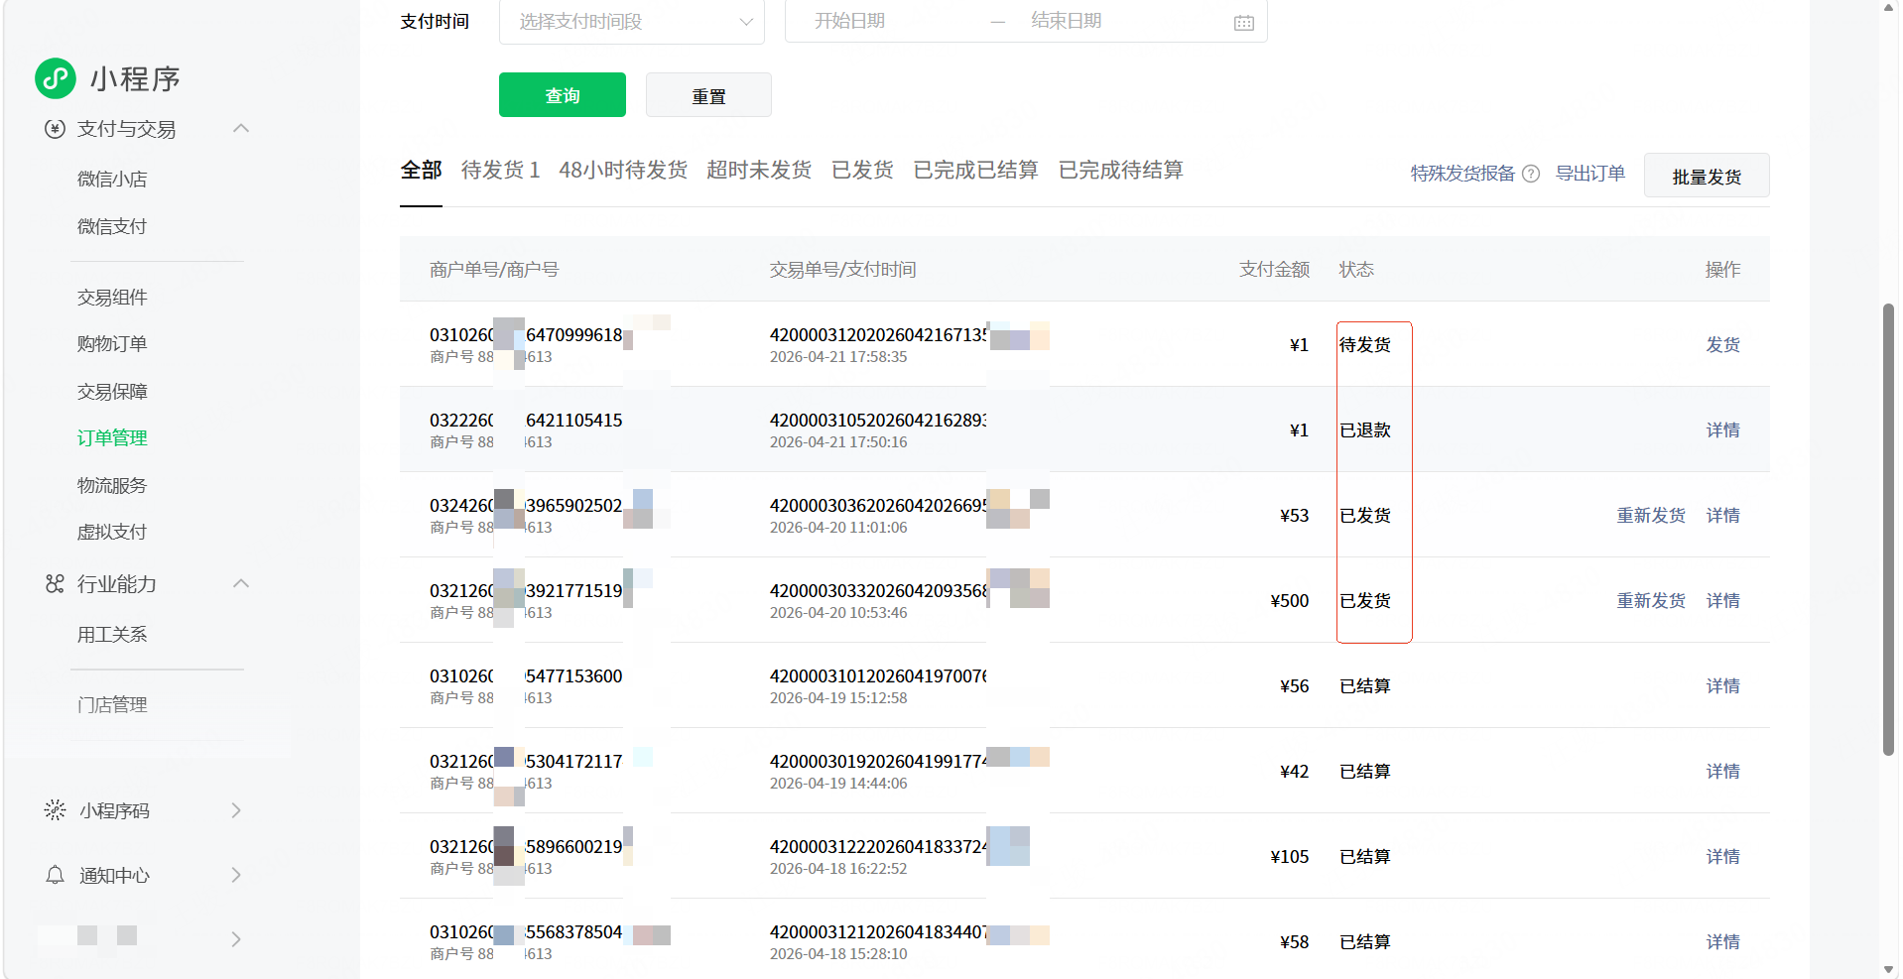Click the 批量发货 button
The image size is (1903, 979).
coord(1706,176)
